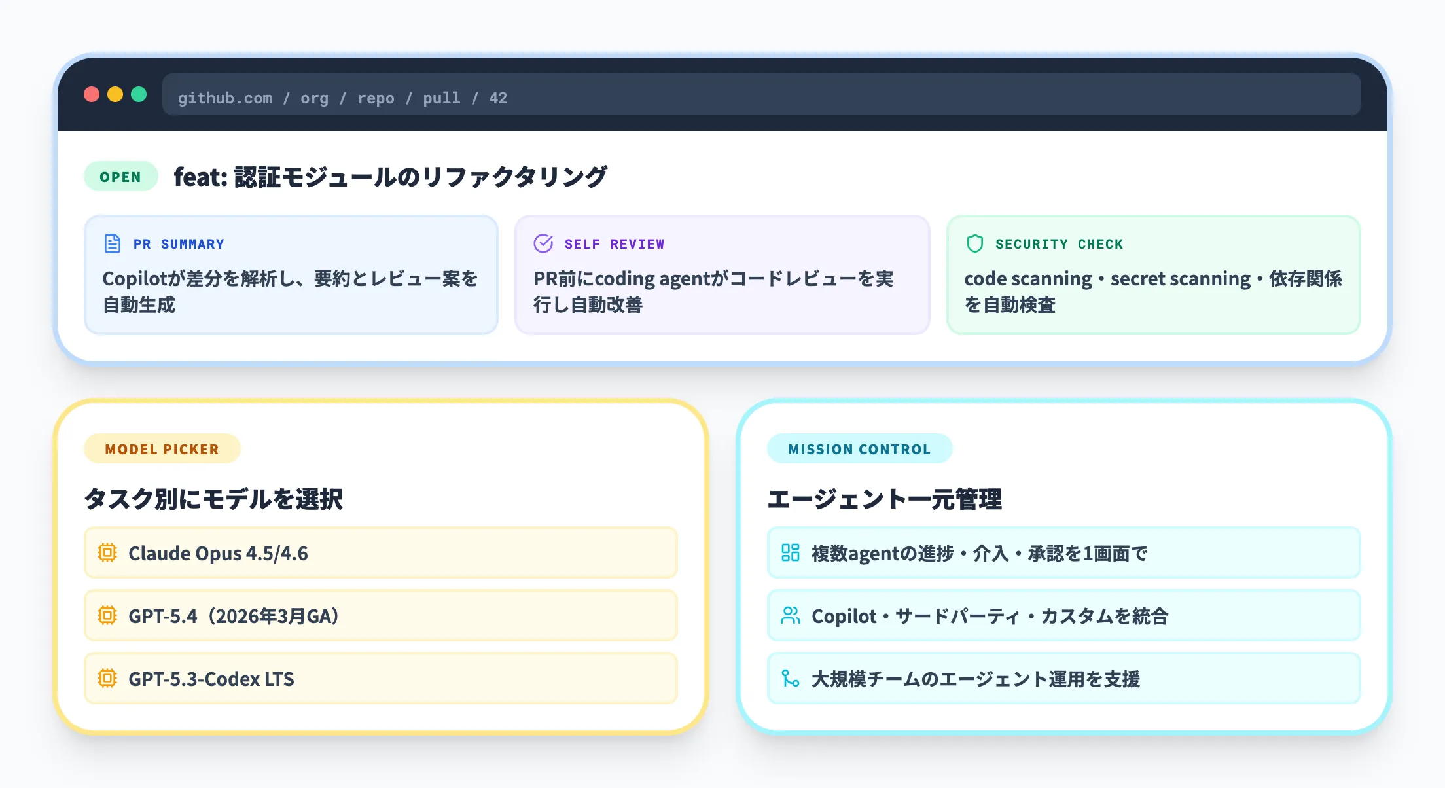Click the grid icon for 複数agent progress row
This screenshot has width=1445, height=788.
coord(792,552)
